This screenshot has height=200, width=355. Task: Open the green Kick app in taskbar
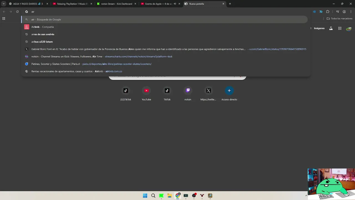[x=161, y=196]
